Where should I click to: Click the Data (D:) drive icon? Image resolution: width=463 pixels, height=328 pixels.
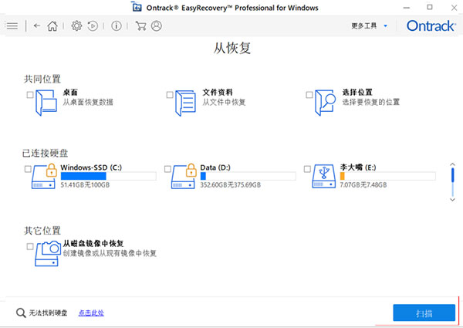(x=184, y=176)
